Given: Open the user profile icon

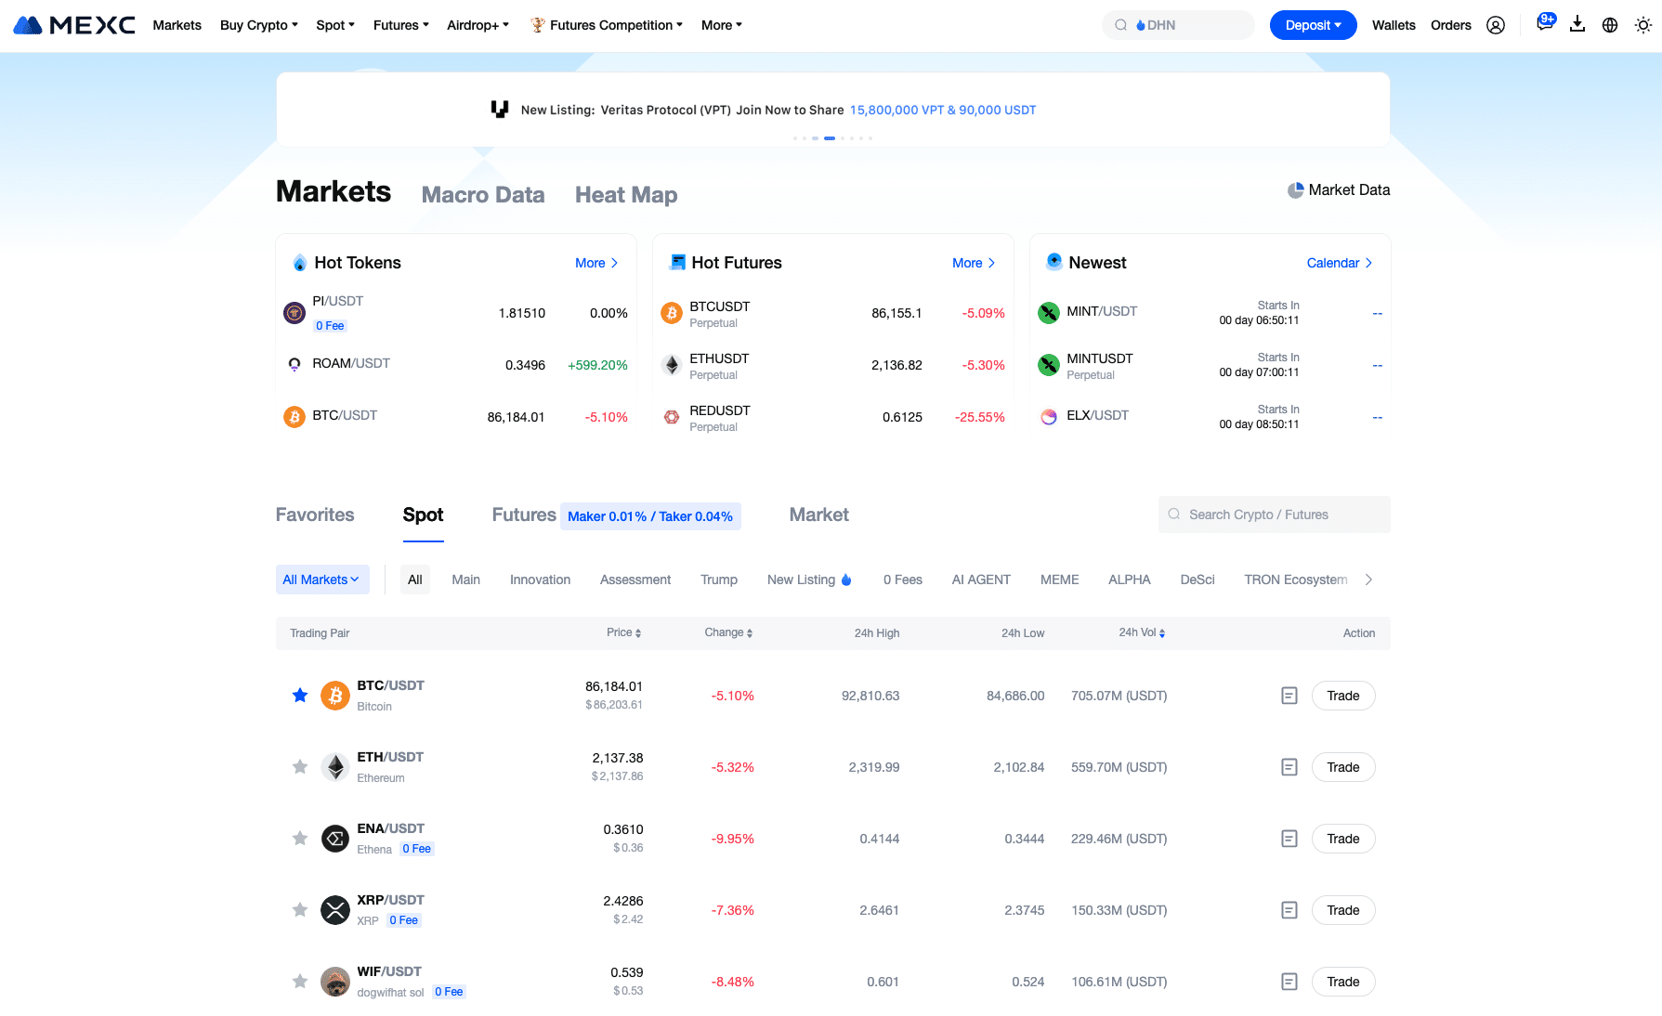Looking at the screenshot, I should pyautogui.click(x=1496, y=25).
